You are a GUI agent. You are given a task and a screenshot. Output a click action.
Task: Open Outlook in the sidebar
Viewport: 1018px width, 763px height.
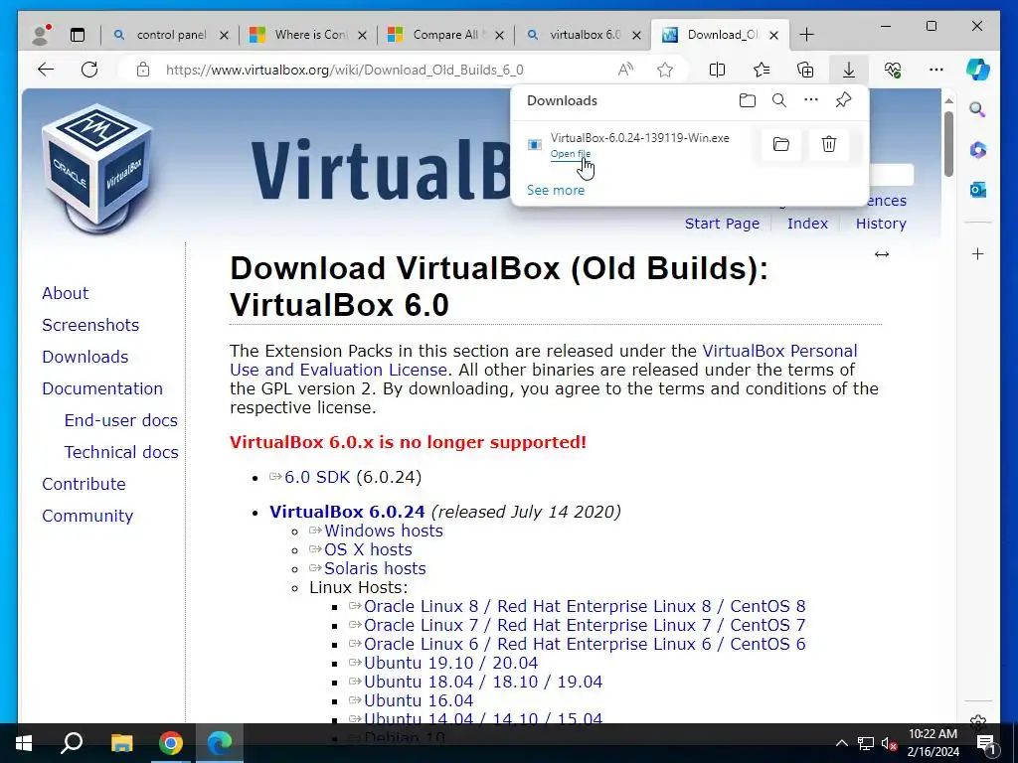click(978, 190)
